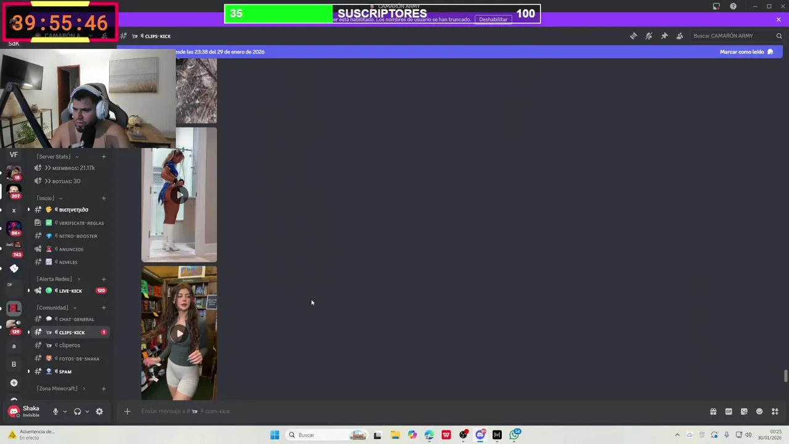The height and width of the screenshot is (444, 789).
Task: Open the SPAM channel
Action: [x=70, y=372]
